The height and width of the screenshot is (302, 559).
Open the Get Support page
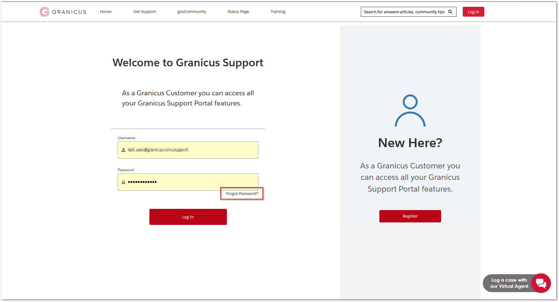[x=144, y=11]
